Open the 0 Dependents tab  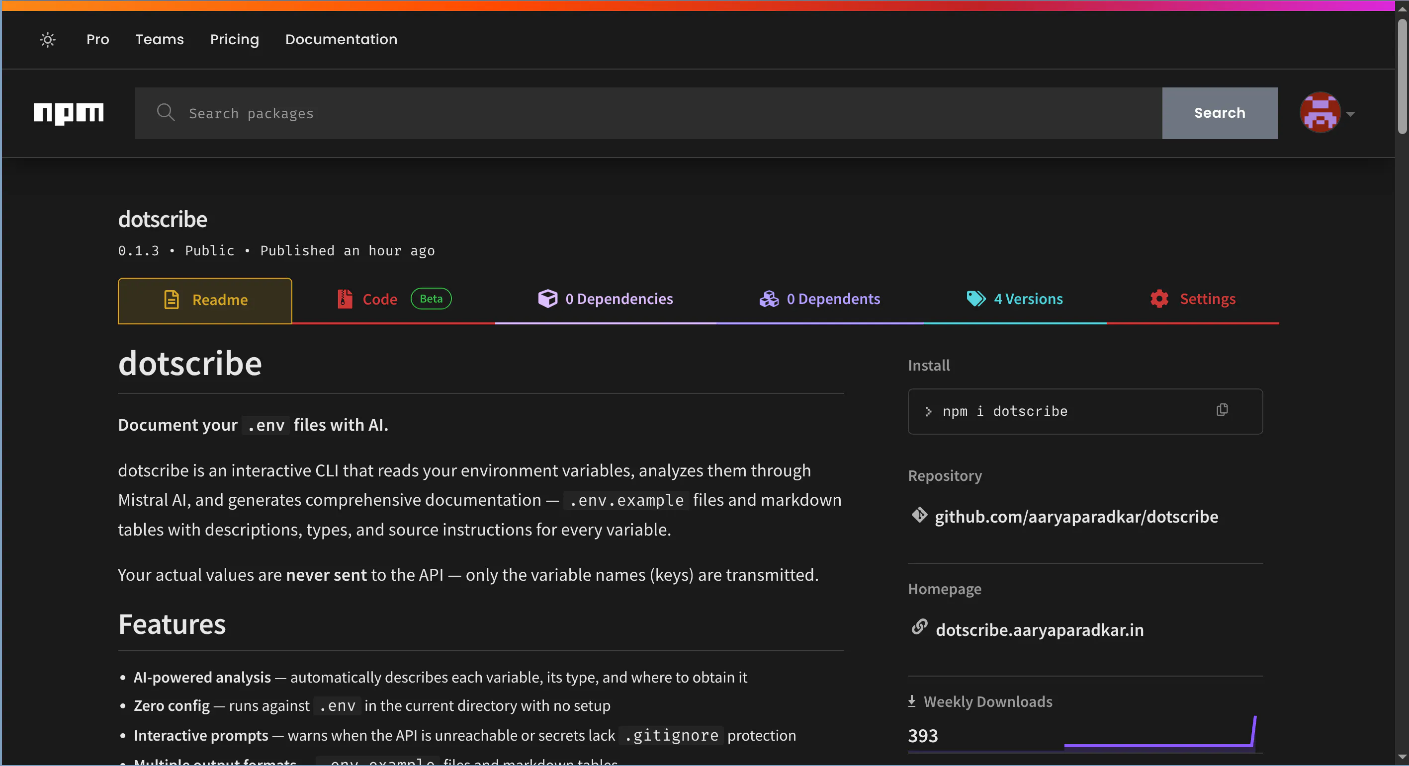click(820, 299)
